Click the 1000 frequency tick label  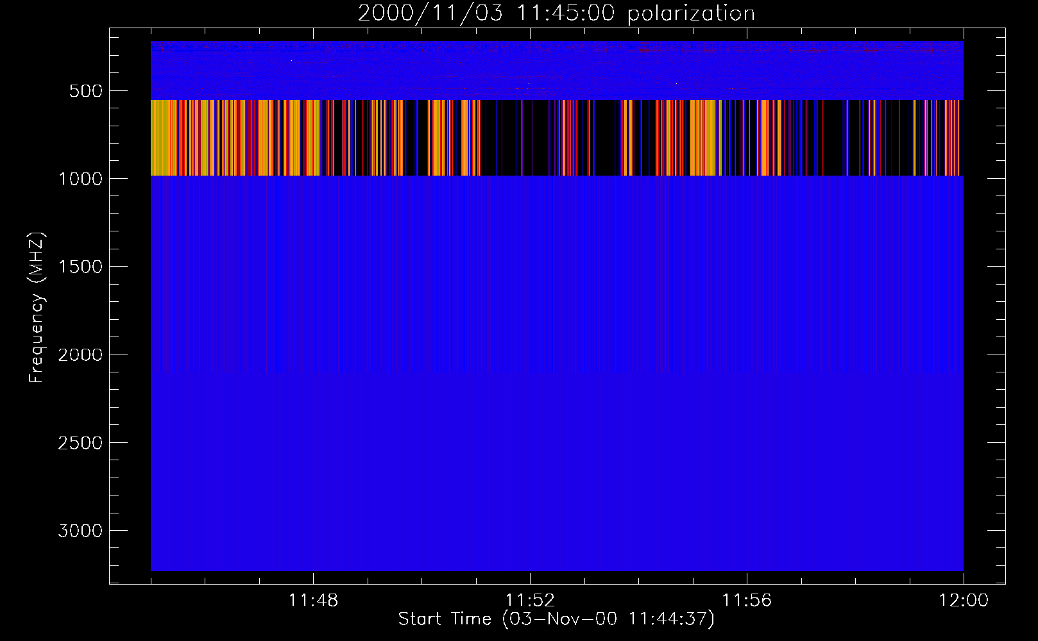coord(80,179)
